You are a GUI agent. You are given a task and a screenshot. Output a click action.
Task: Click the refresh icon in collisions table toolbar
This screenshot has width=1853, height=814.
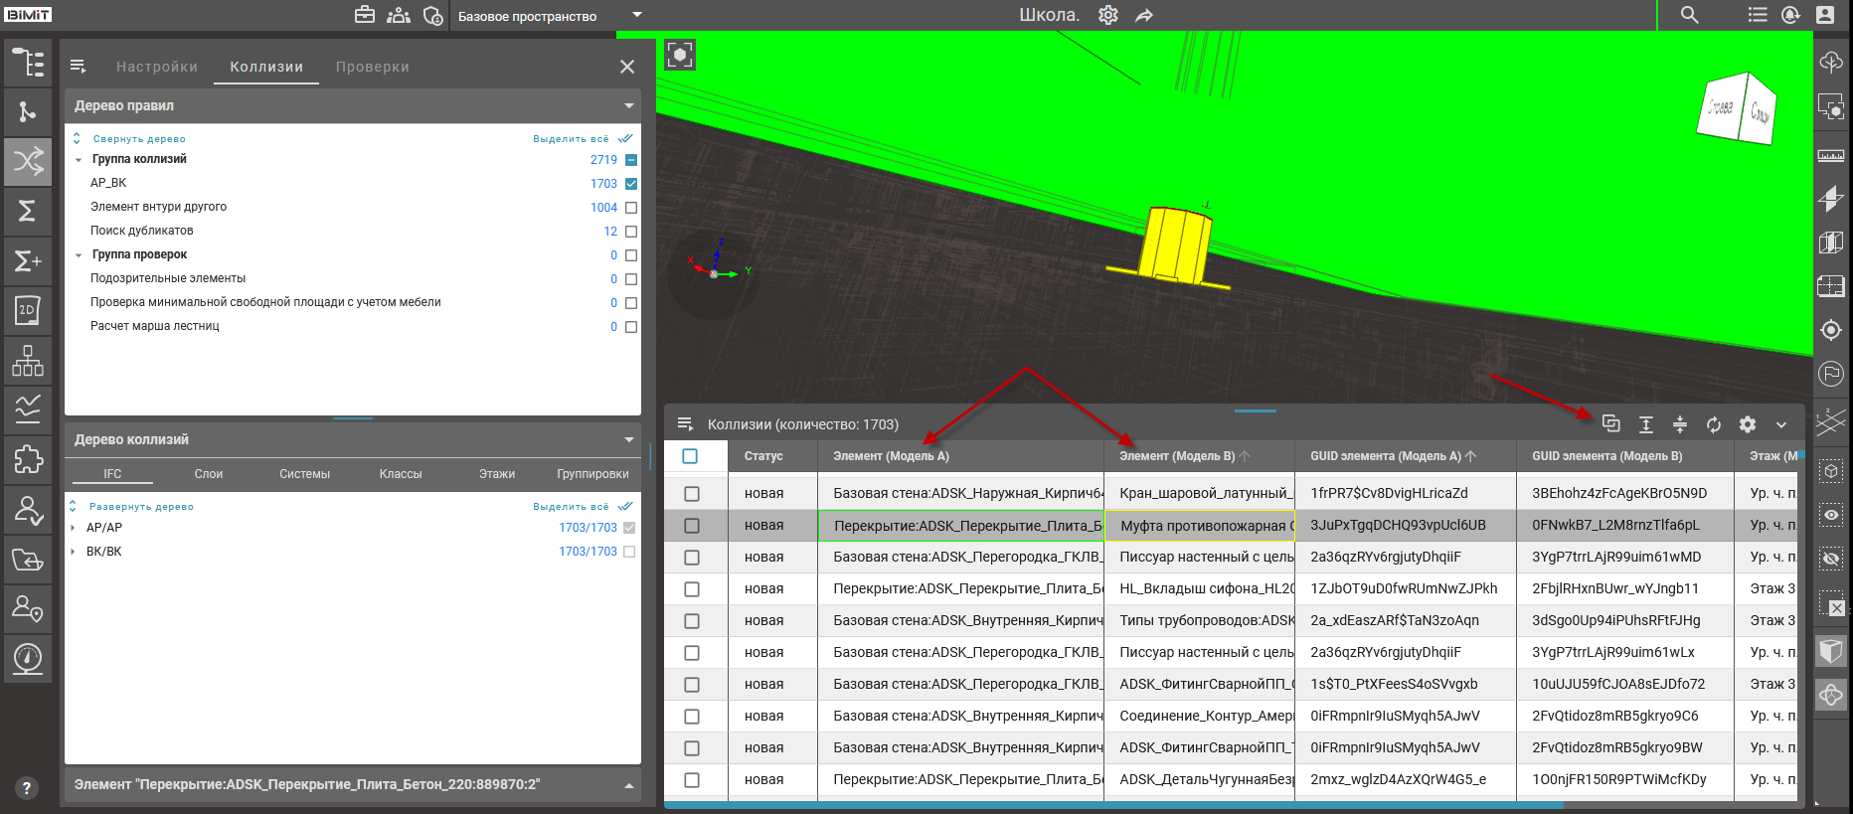pos(1714,424)
